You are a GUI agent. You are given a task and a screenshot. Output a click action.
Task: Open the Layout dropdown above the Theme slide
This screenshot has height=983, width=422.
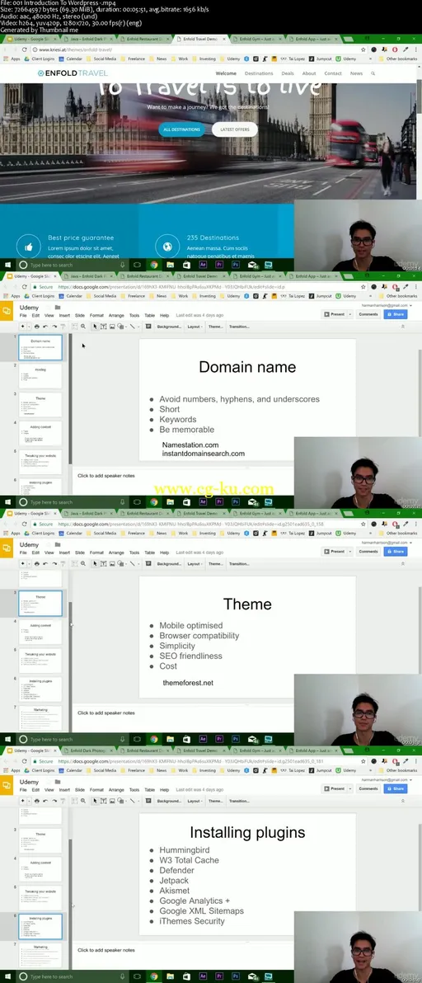tap(195, 563)
